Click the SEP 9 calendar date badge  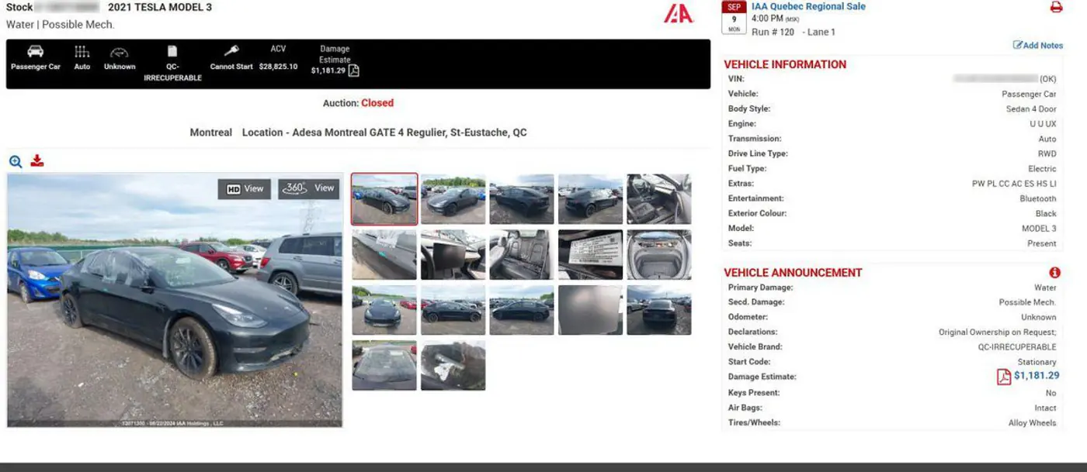click(734, 17)
